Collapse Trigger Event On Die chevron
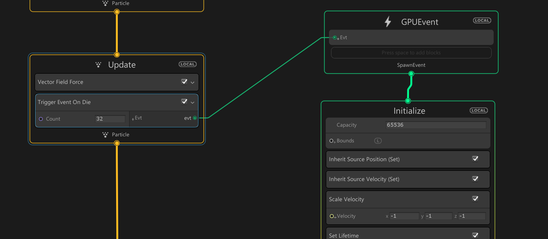The width and height of the screenshot is (548, 239). click(x=193, y=102)
